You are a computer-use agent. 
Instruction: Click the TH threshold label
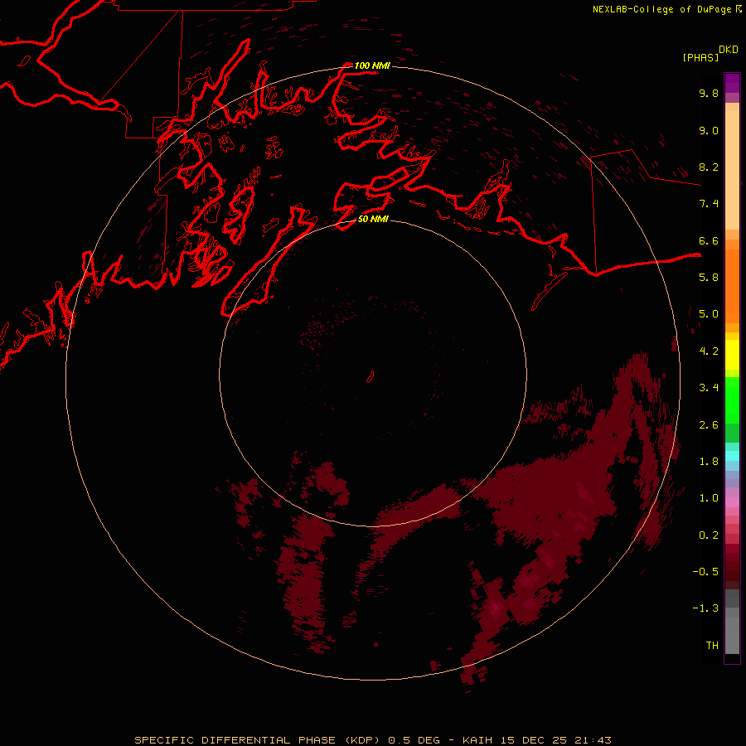[x=712, y=646]
